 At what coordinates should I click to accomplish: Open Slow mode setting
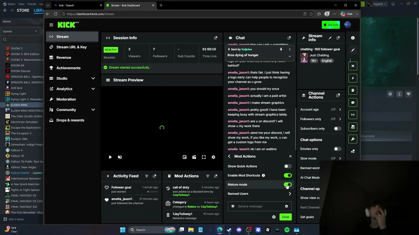point(321,159)
